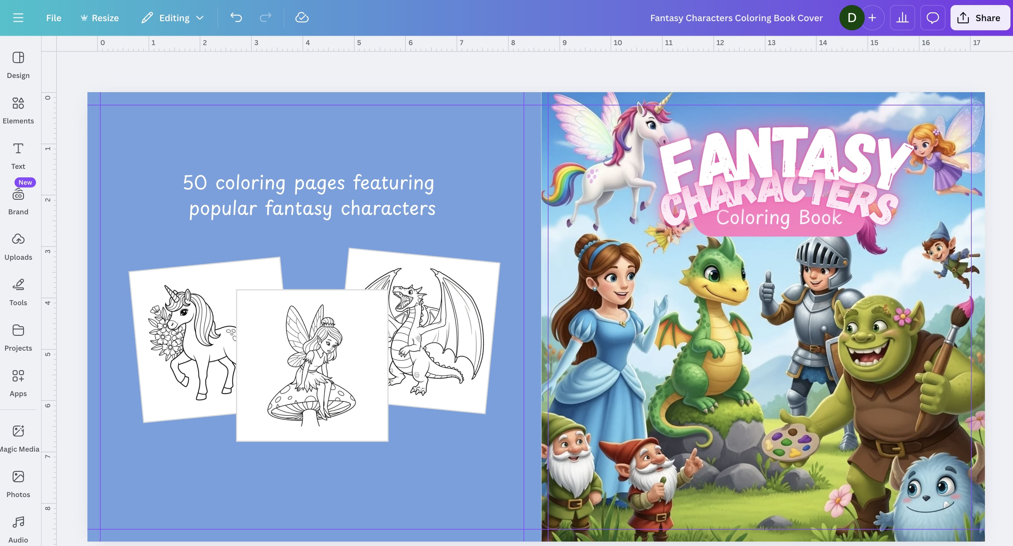This screenshot has height=546, width=1013.
Task: Open the hamburger main menu
Action: (18, 18)
